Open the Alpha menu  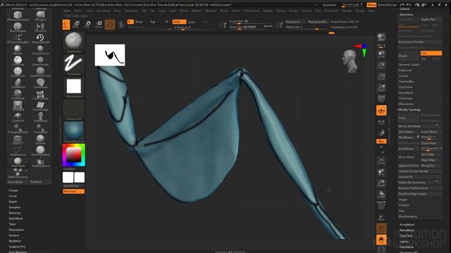tap(67, 11)
